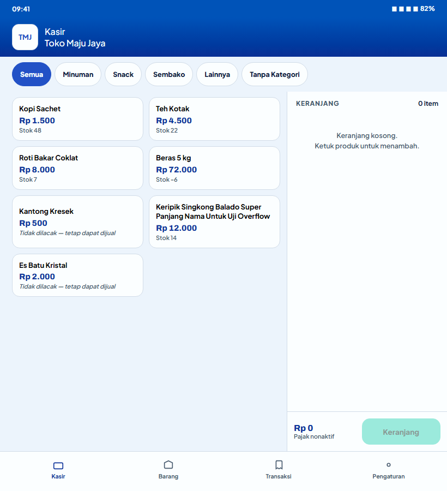This screenshot has height=491, width=447.
Task: Click the KERANJANG panel heading
Action: pyautogui.click(x=317, y=104)
